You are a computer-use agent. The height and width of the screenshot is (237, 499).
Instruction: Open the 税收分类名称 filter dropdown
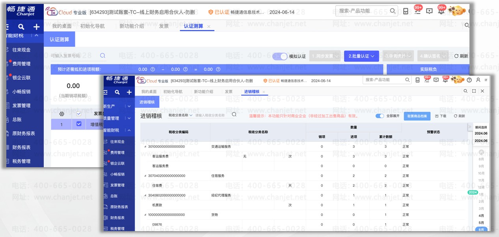coord(181,115)
